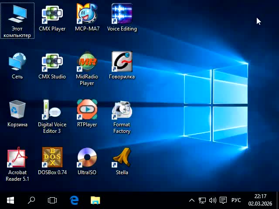Screen dimensions: 279x209
Task: Select the Говорилка desktop icon
Action: coord(122,62)
